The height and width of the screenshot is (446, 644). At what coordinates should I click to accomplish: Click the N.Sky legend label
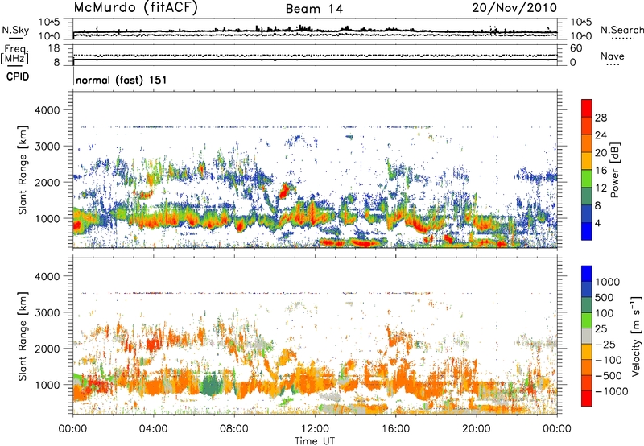pyautogui.click(x=15, y=30)
